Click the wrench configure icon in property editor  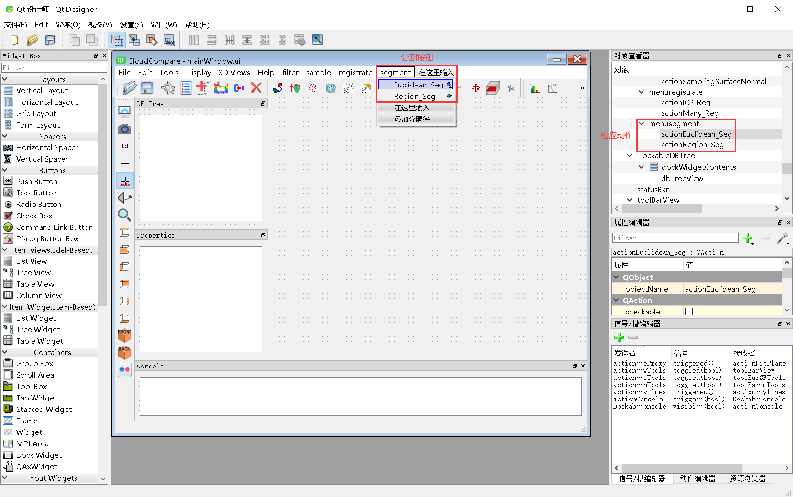pos(782,238)
